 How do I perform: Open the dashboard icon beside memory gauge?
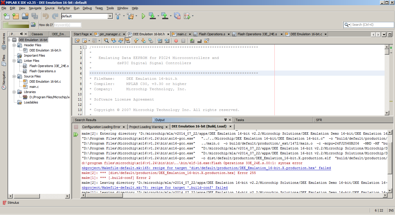(x=33, y=25)
